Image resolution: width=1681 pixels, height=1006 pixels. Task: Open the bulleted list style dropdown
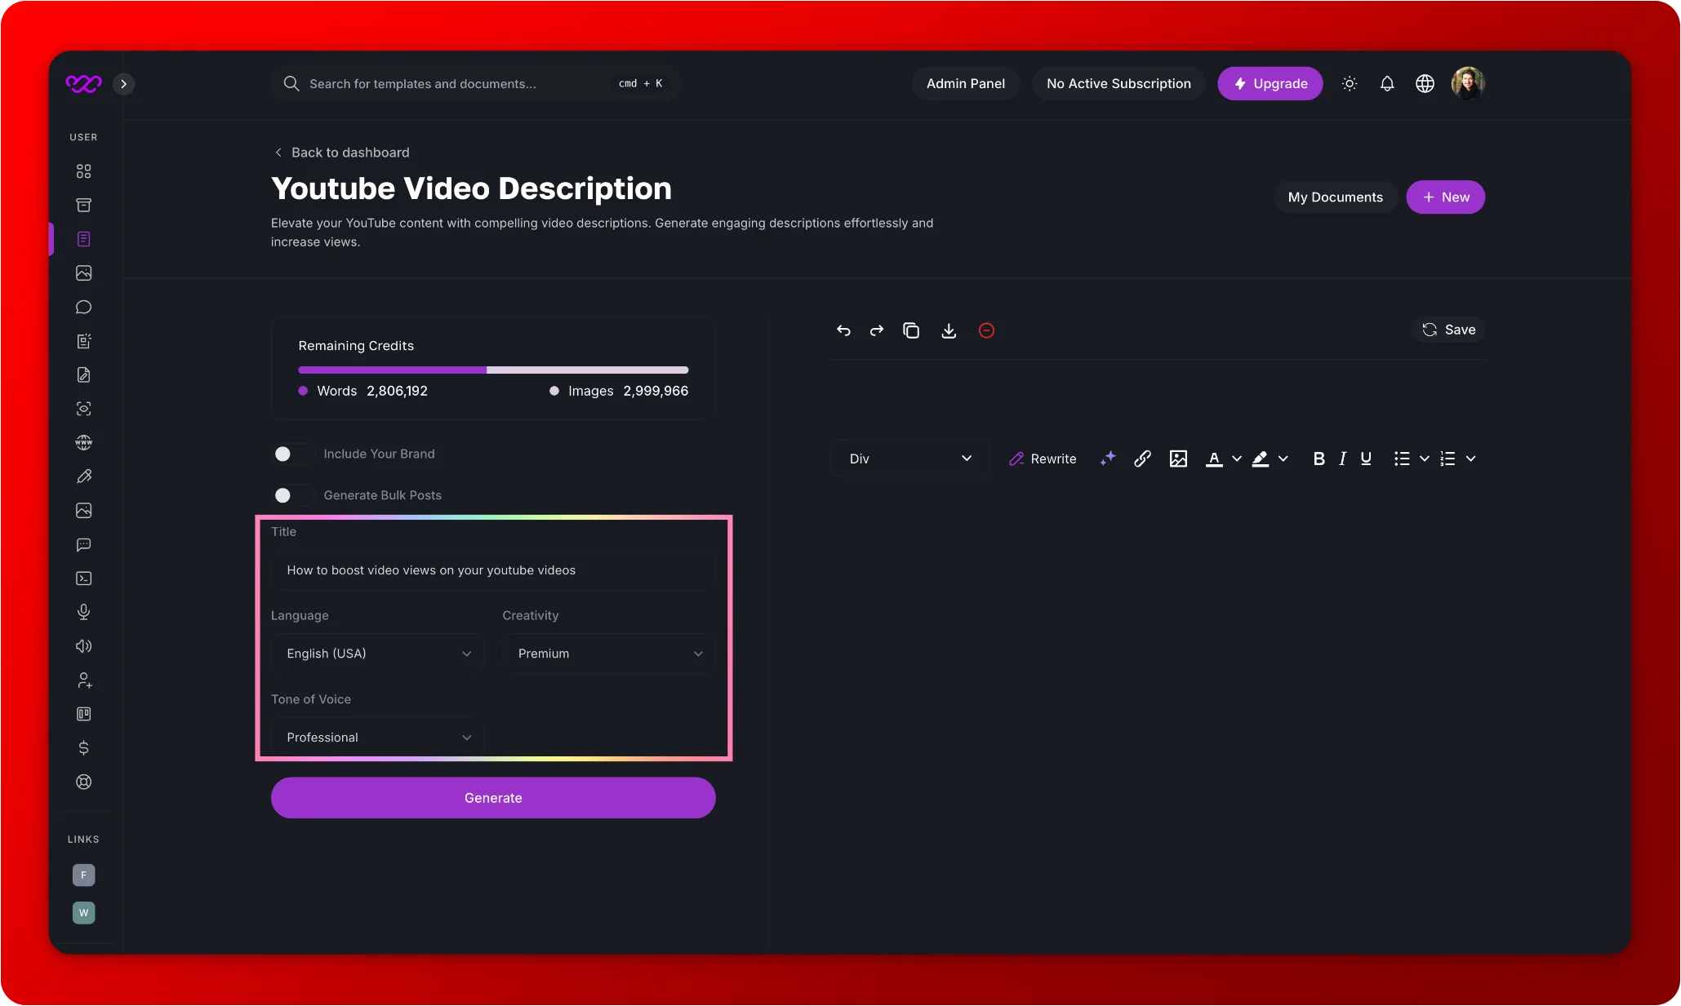(x=1425, y=459)
